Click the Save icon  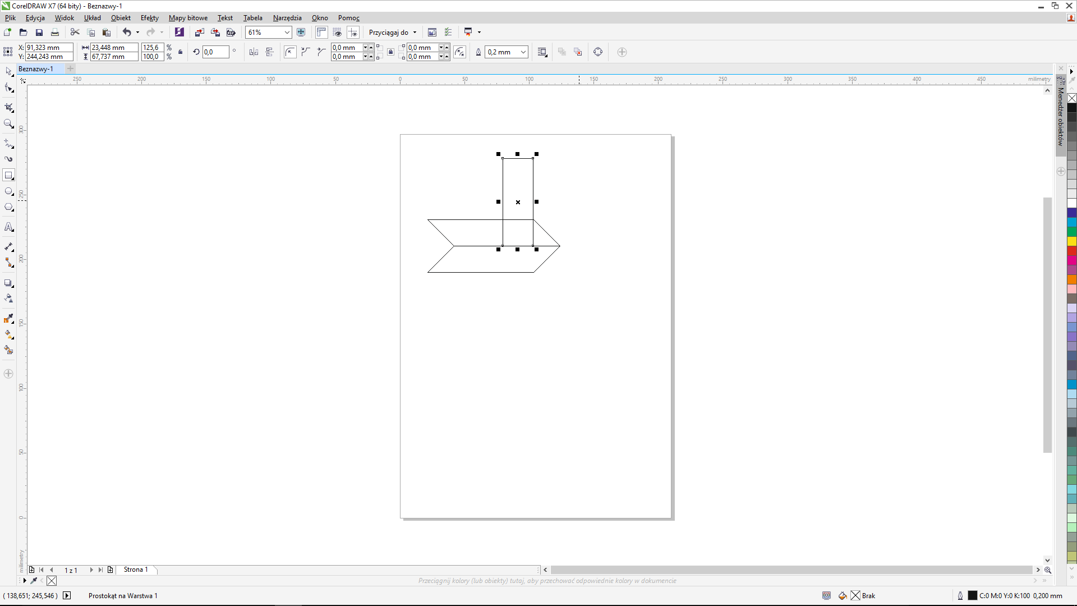tap(39, 33)
